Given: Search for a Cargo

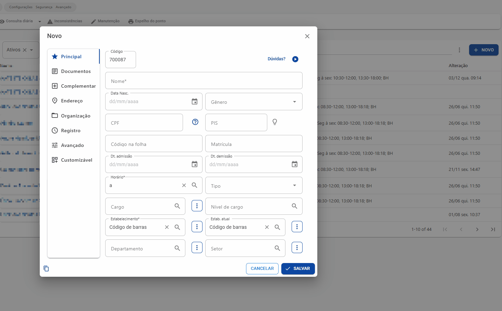Looking at the screenshot, I should 177,206.
